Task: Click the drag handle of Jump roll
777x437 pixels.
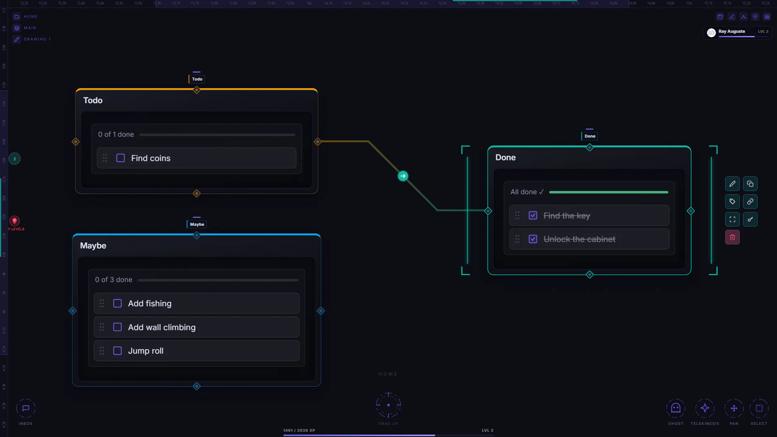Action: click(102, 351)
